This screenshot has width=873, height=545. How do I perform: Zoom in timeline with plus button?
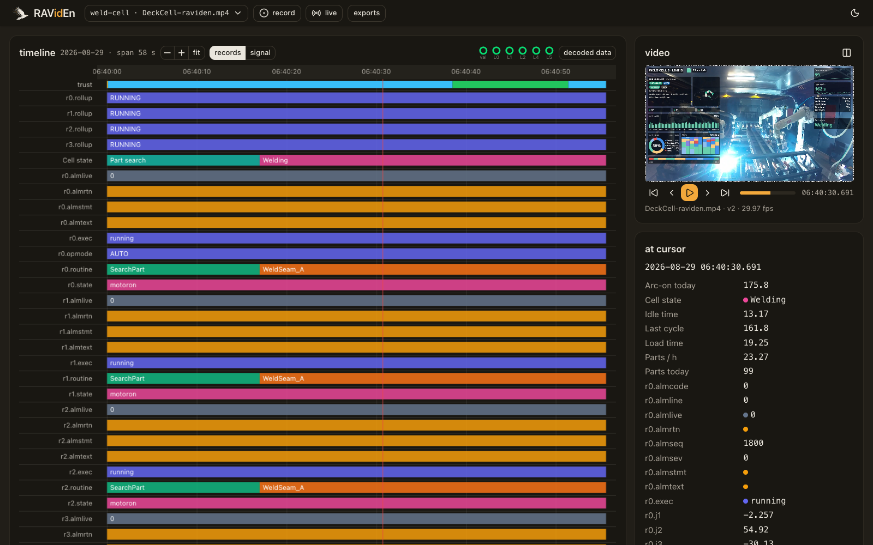coord(182,53)
